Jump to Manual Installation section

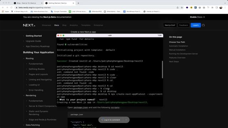coord(177,50)
